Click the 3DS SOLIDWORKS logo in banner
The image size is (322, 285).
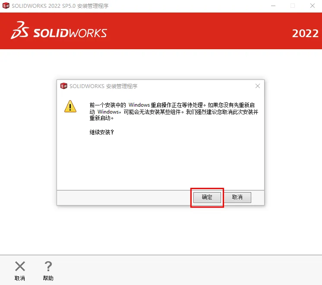59,30
